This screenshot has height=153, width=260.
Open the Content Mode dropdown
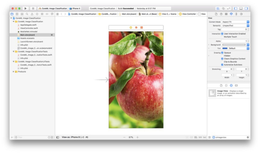pyautogui.click(x=235, y=22)
